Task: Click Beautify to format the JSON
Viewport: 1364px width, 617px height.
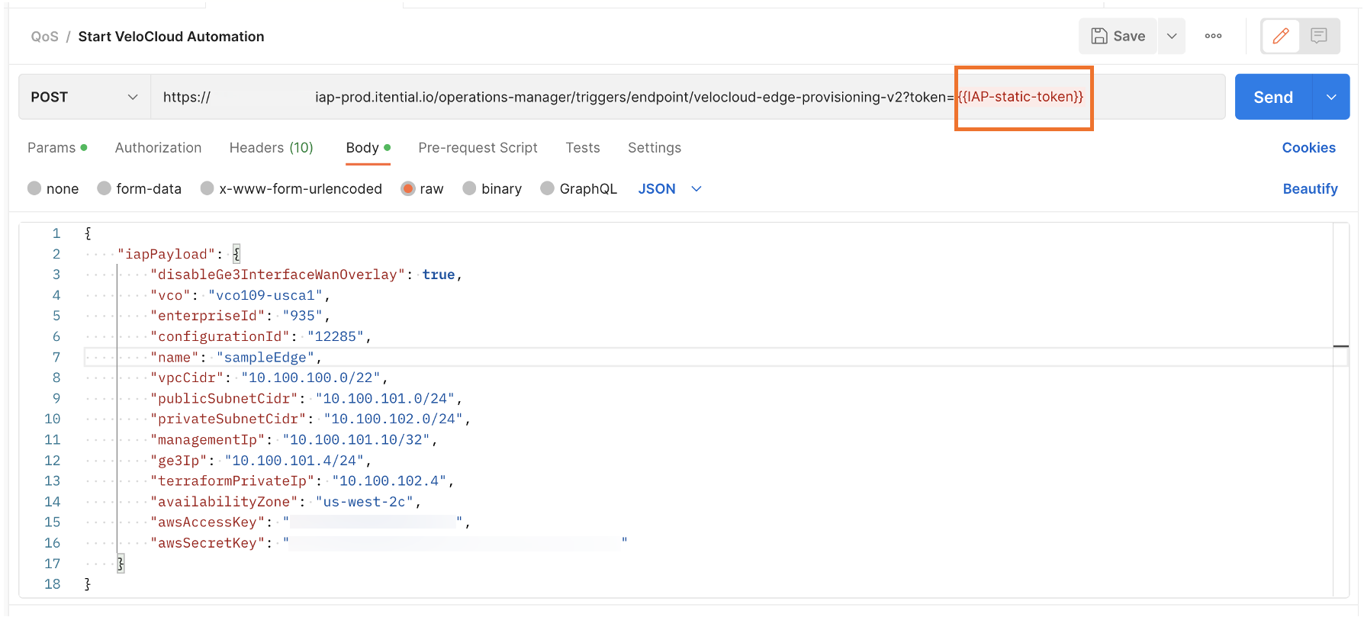Action: 1310,188
